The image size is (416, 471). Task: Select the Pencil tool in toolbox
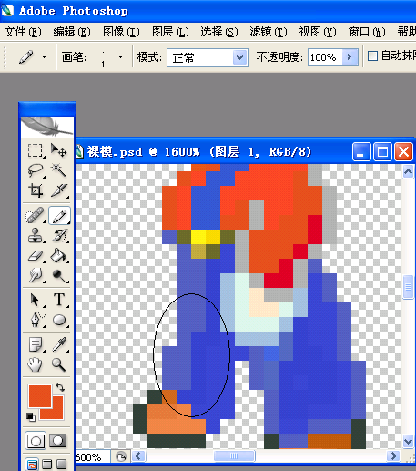(59, 215)
